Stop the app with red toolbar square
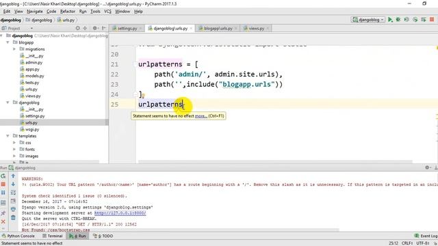The height and width of the screenshot is (246, 438). point(432,20)
